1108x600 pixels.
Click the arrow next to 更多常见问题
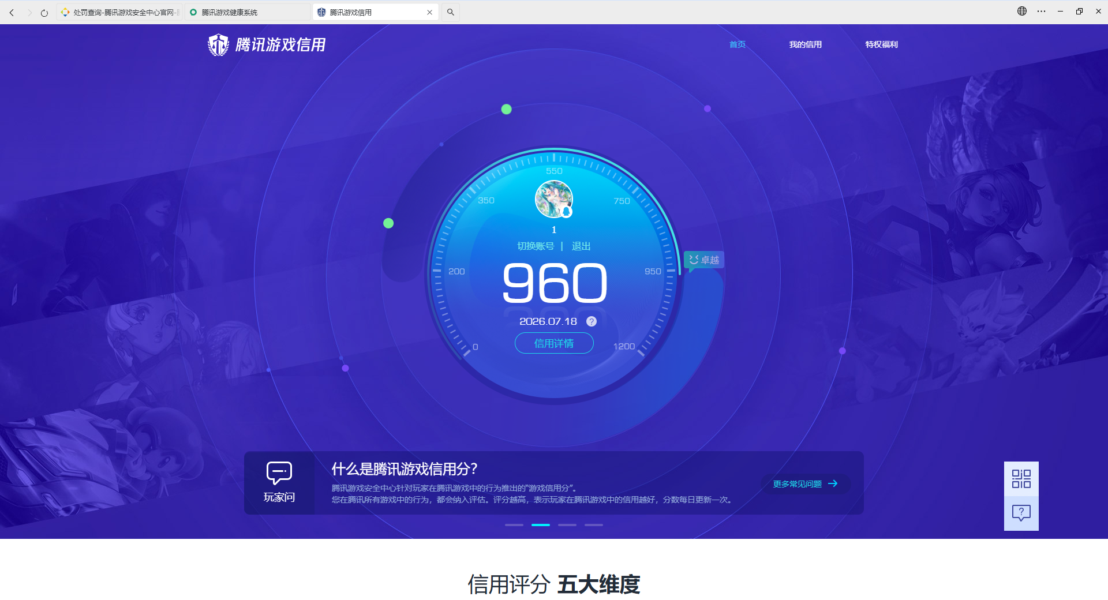click(833, 483)
